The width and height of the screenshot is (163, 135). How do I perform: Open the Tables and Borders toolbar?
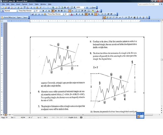(56, 8)
